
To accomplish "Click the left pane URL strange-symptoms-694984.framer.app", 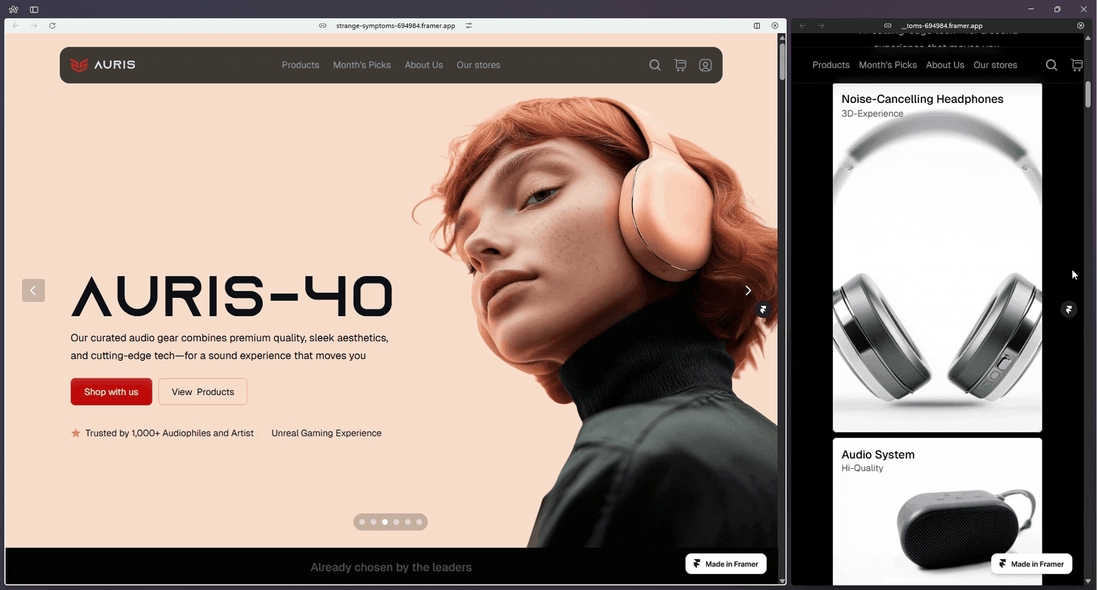I will coord(395,26).
